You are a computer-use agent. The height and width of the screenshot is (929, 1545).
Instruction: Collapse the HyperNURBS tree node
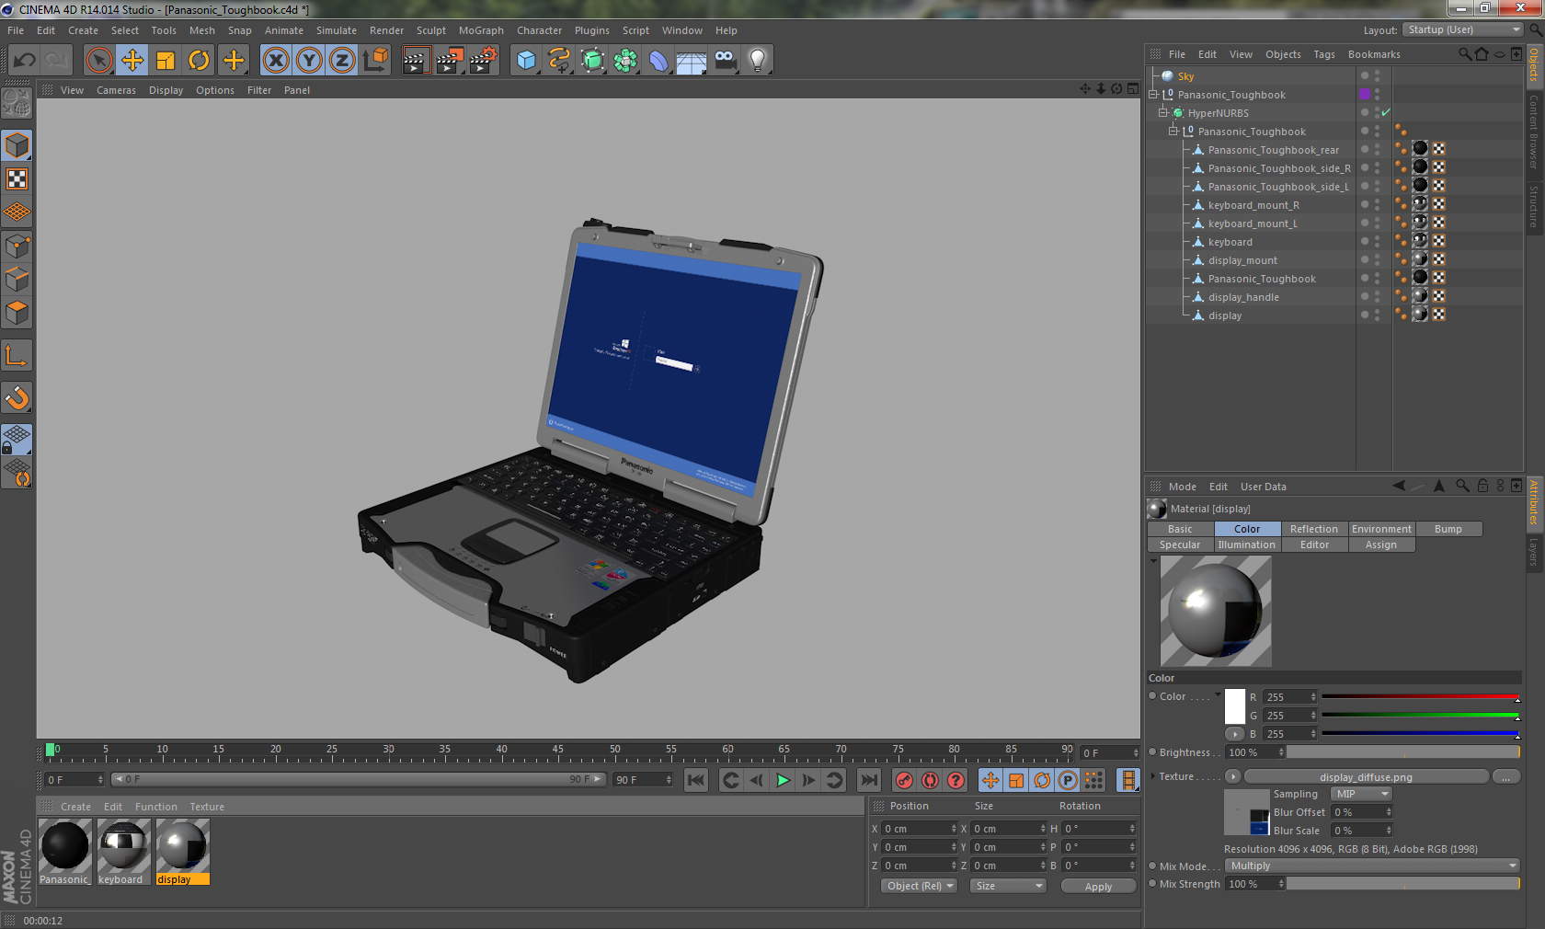[x=1163, y=112]
